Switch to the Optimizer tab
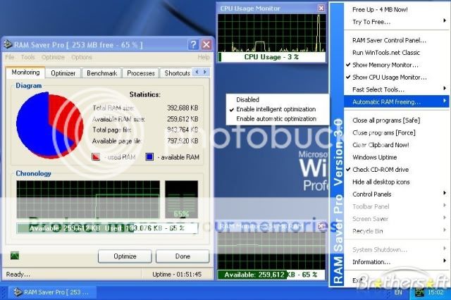451x300 pixels. [x=63, y=73]
